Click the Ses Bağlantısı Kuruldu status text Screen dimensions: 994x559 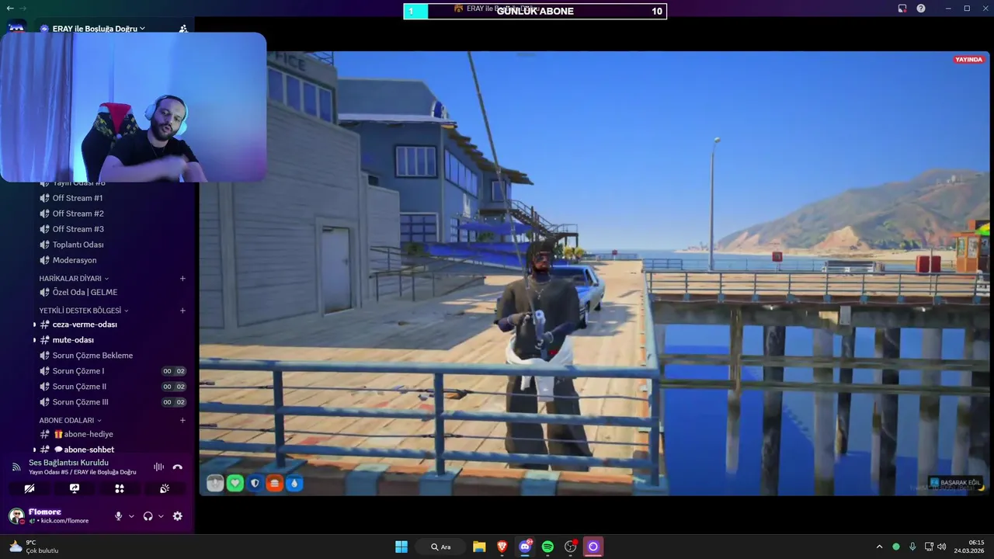pos(69,463)
